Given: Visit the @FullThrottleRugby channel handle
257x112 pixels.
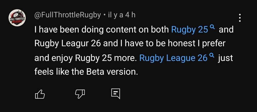Looking at the screenshot, I should pos(68,15).
